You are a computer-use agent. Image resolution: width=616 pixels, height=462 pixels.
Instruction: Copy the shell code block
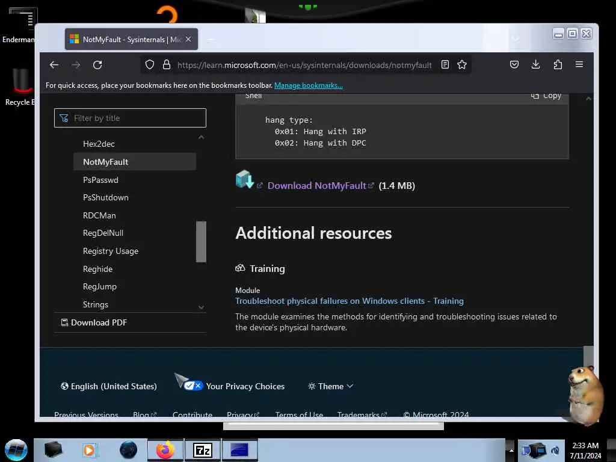tap(546, 96)
